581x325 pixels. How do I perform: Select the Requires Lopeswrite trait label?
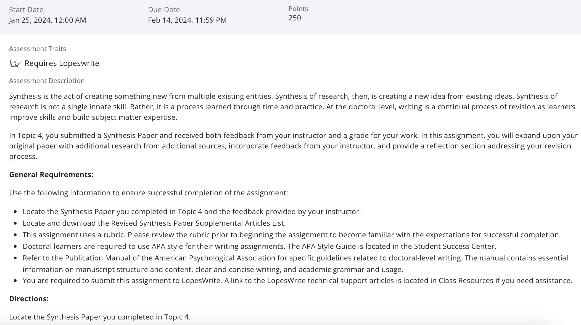pos(62,63)
